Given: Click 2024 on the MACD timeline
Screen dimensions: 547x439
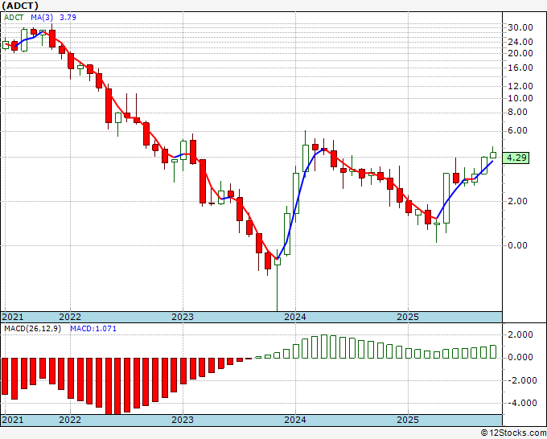Looking at the screenshot, I should [295, 420].
